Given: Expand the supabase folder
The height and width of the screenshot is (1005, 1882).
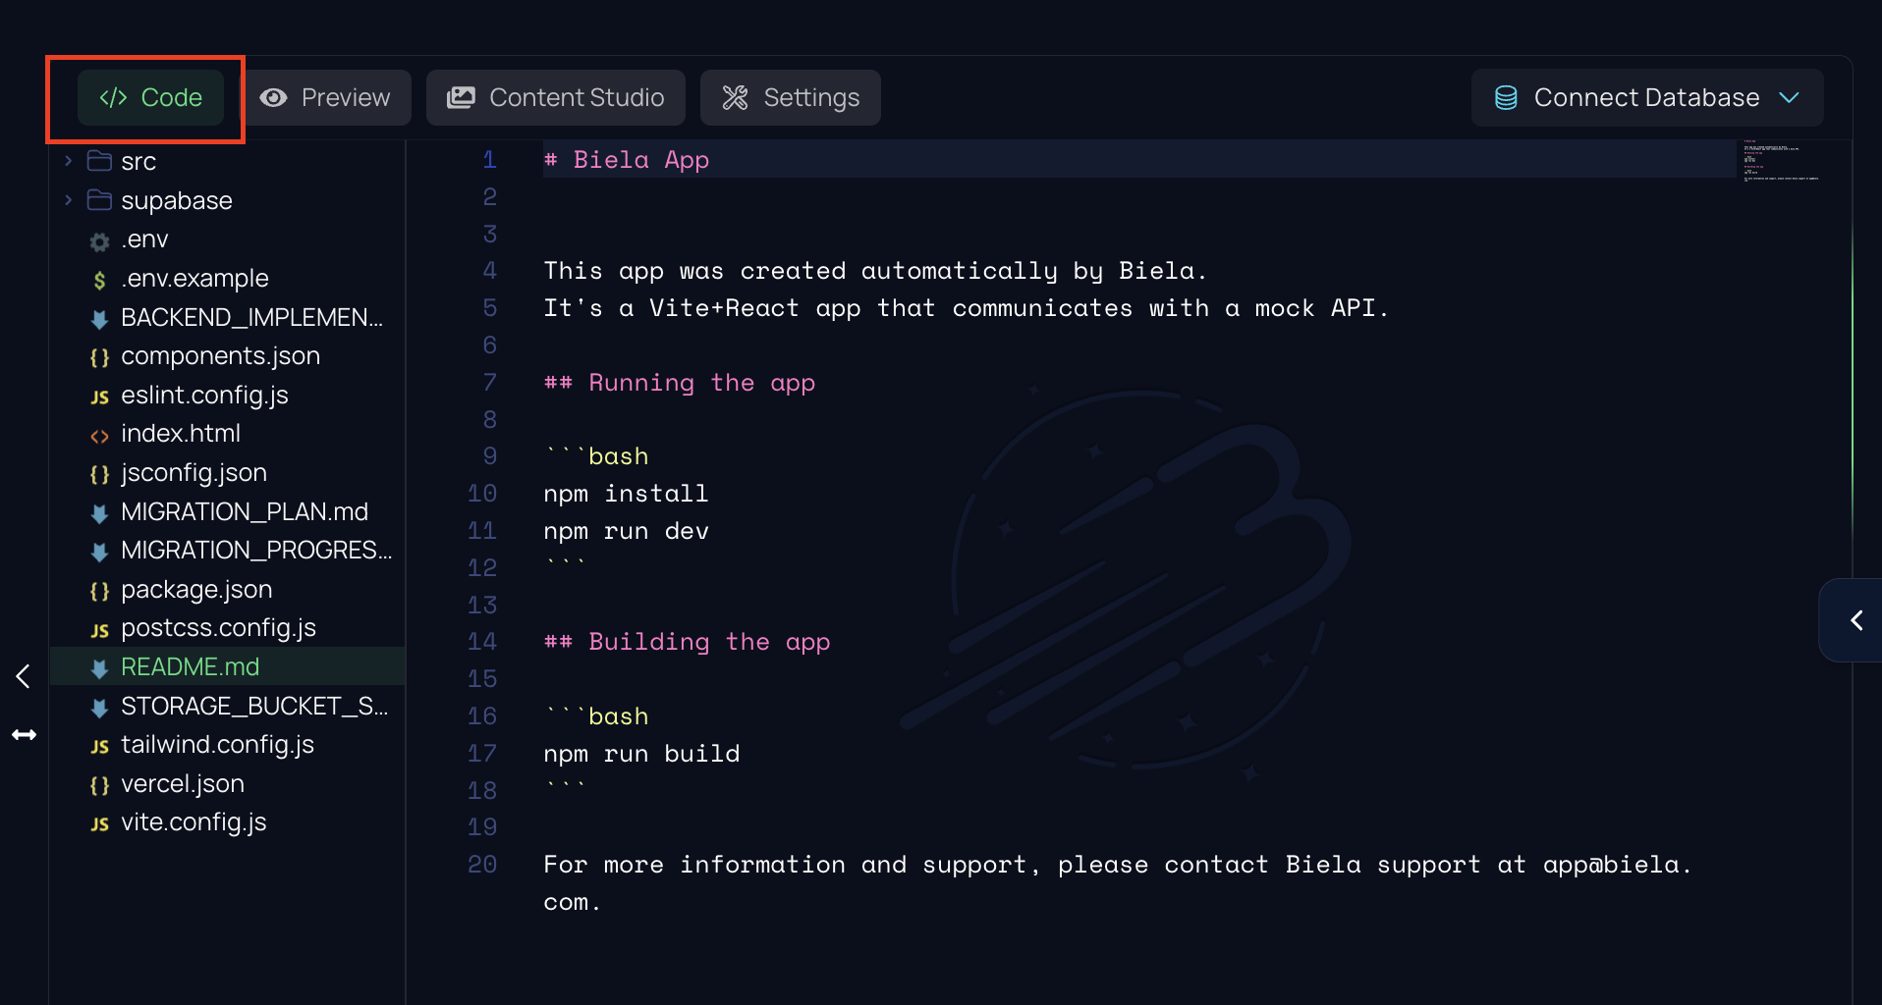Looking at the screenshot, I should (x=68, y=199).
